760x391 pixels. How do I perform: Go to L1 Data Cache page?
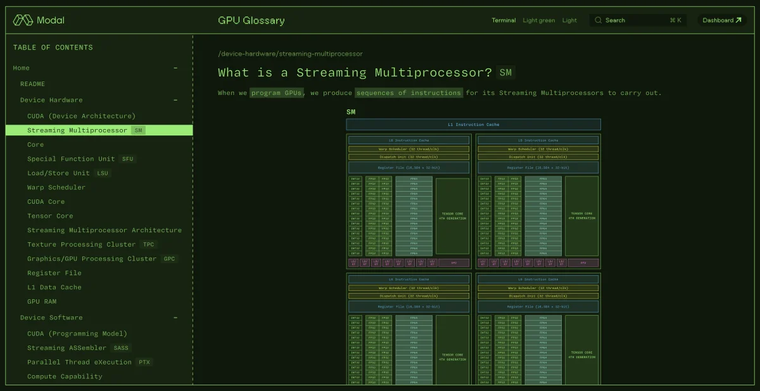[54, 287]
